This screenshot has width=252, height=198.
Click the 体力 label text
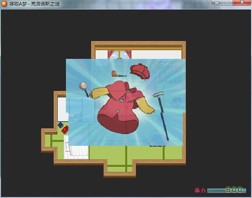pos(200,190)
